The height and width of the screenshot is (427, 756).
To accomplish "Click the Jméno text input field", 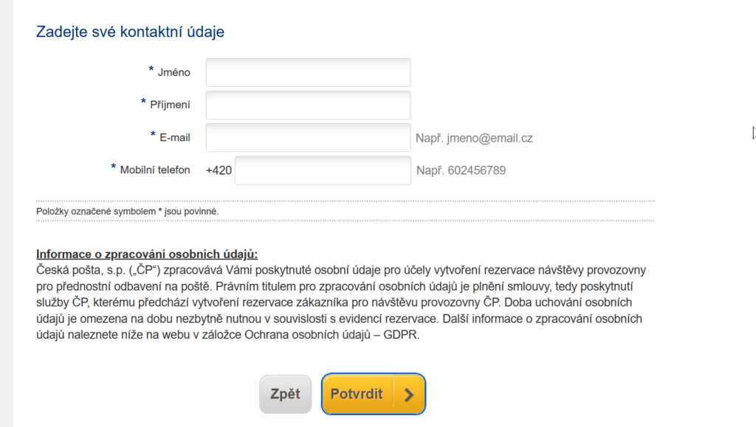I will tap(308, 72).
